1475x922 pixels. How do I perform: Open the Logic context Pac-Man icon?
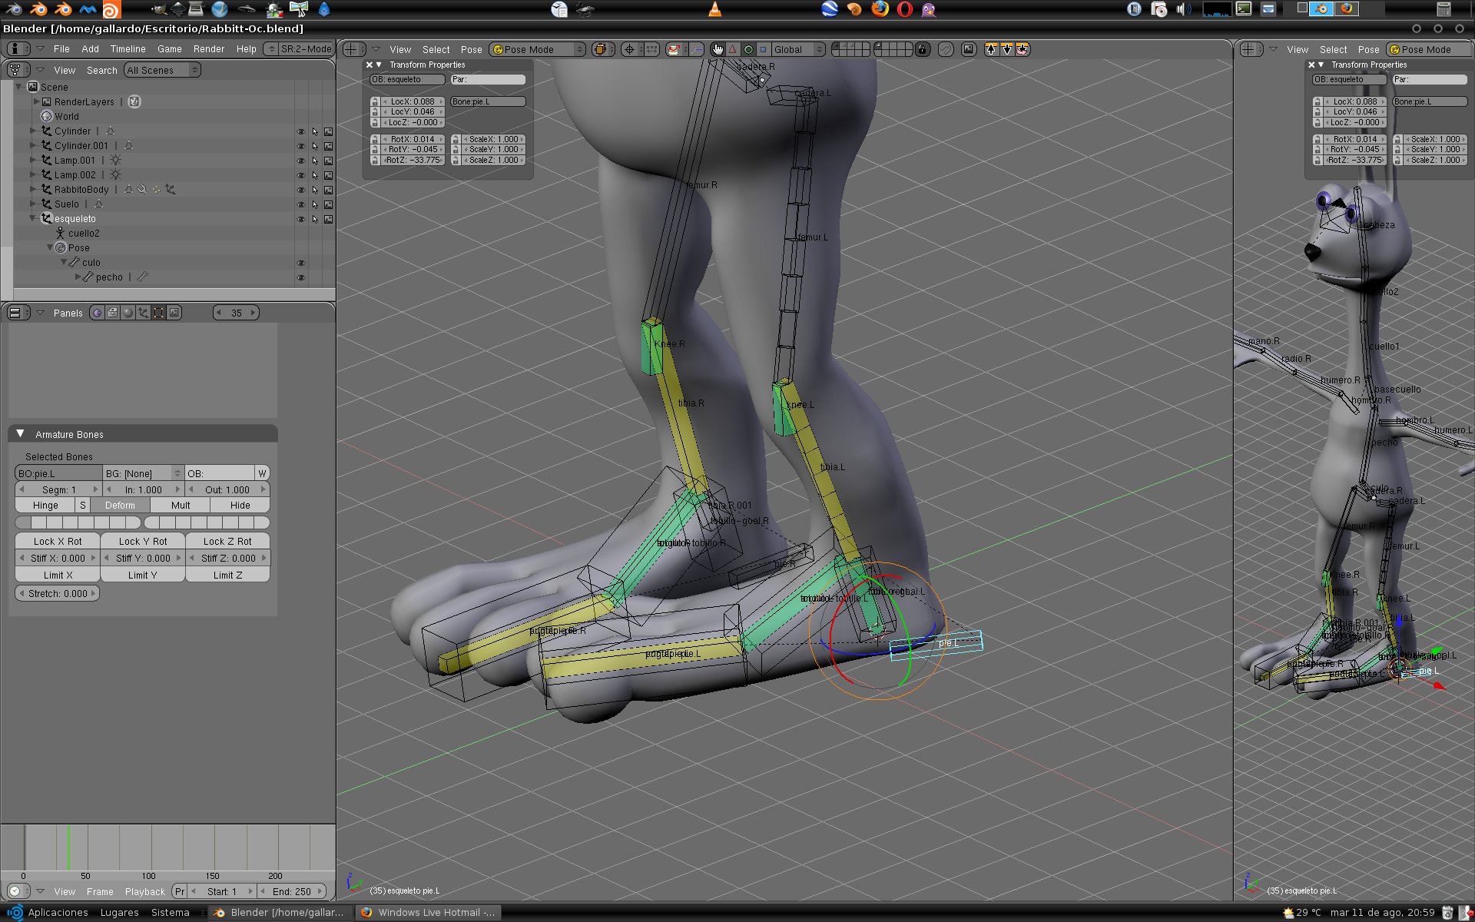point(97,313)
